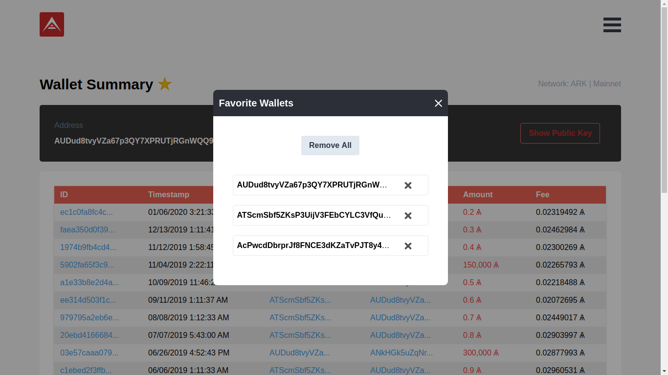This screenshot has width=668, height=375.
Task: Open transaction faea350d0f39...
Action: (88, 230)
